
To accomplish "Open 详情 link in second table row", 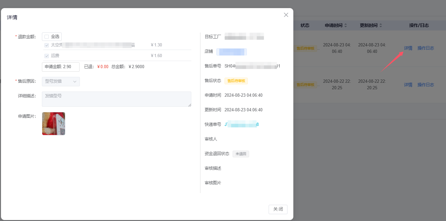I will coord(408,85).
